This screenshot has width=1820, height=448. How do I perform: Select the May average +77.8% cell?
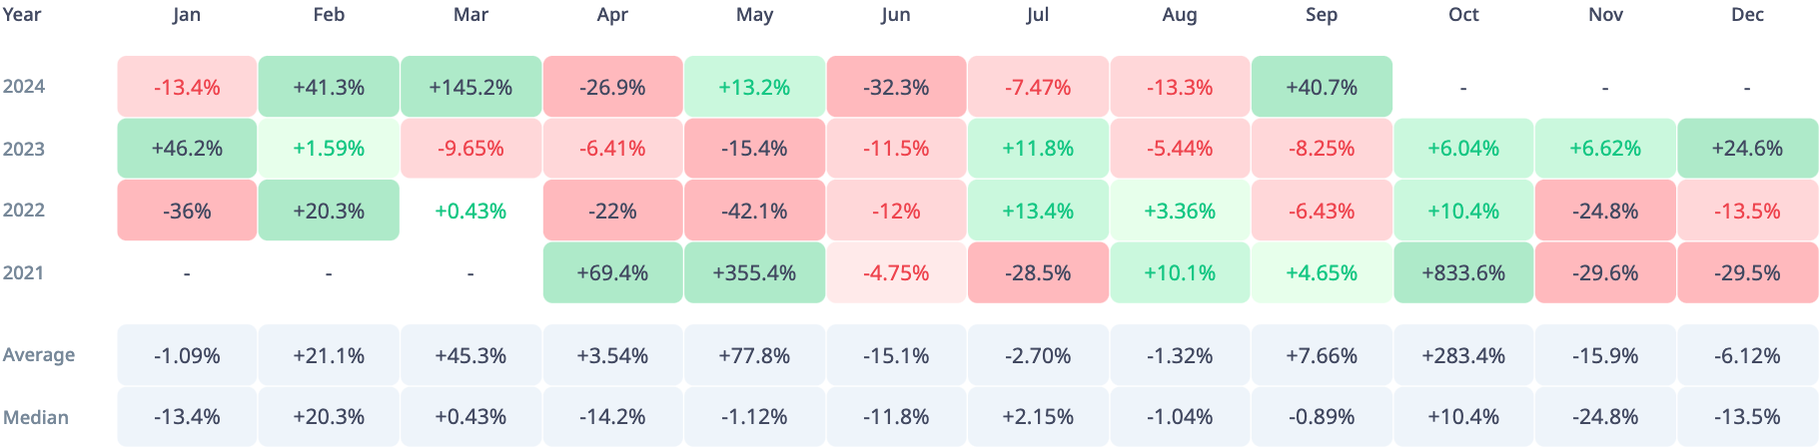754,355
